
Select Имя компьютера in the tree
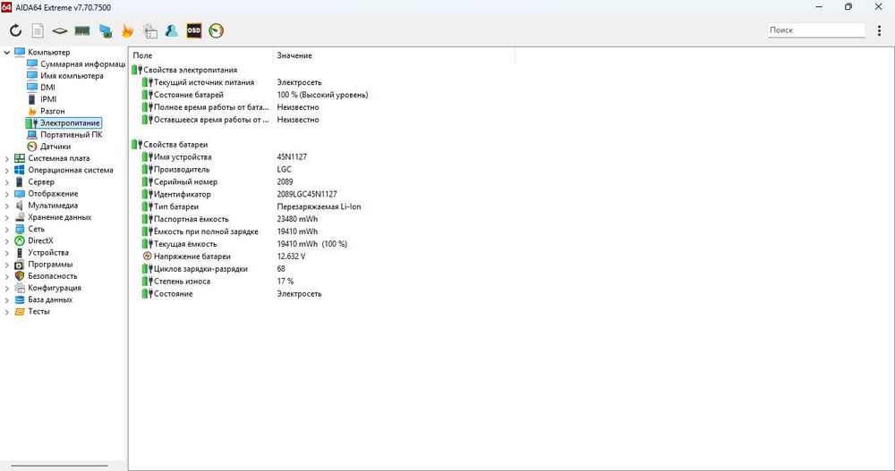[72, 76]
